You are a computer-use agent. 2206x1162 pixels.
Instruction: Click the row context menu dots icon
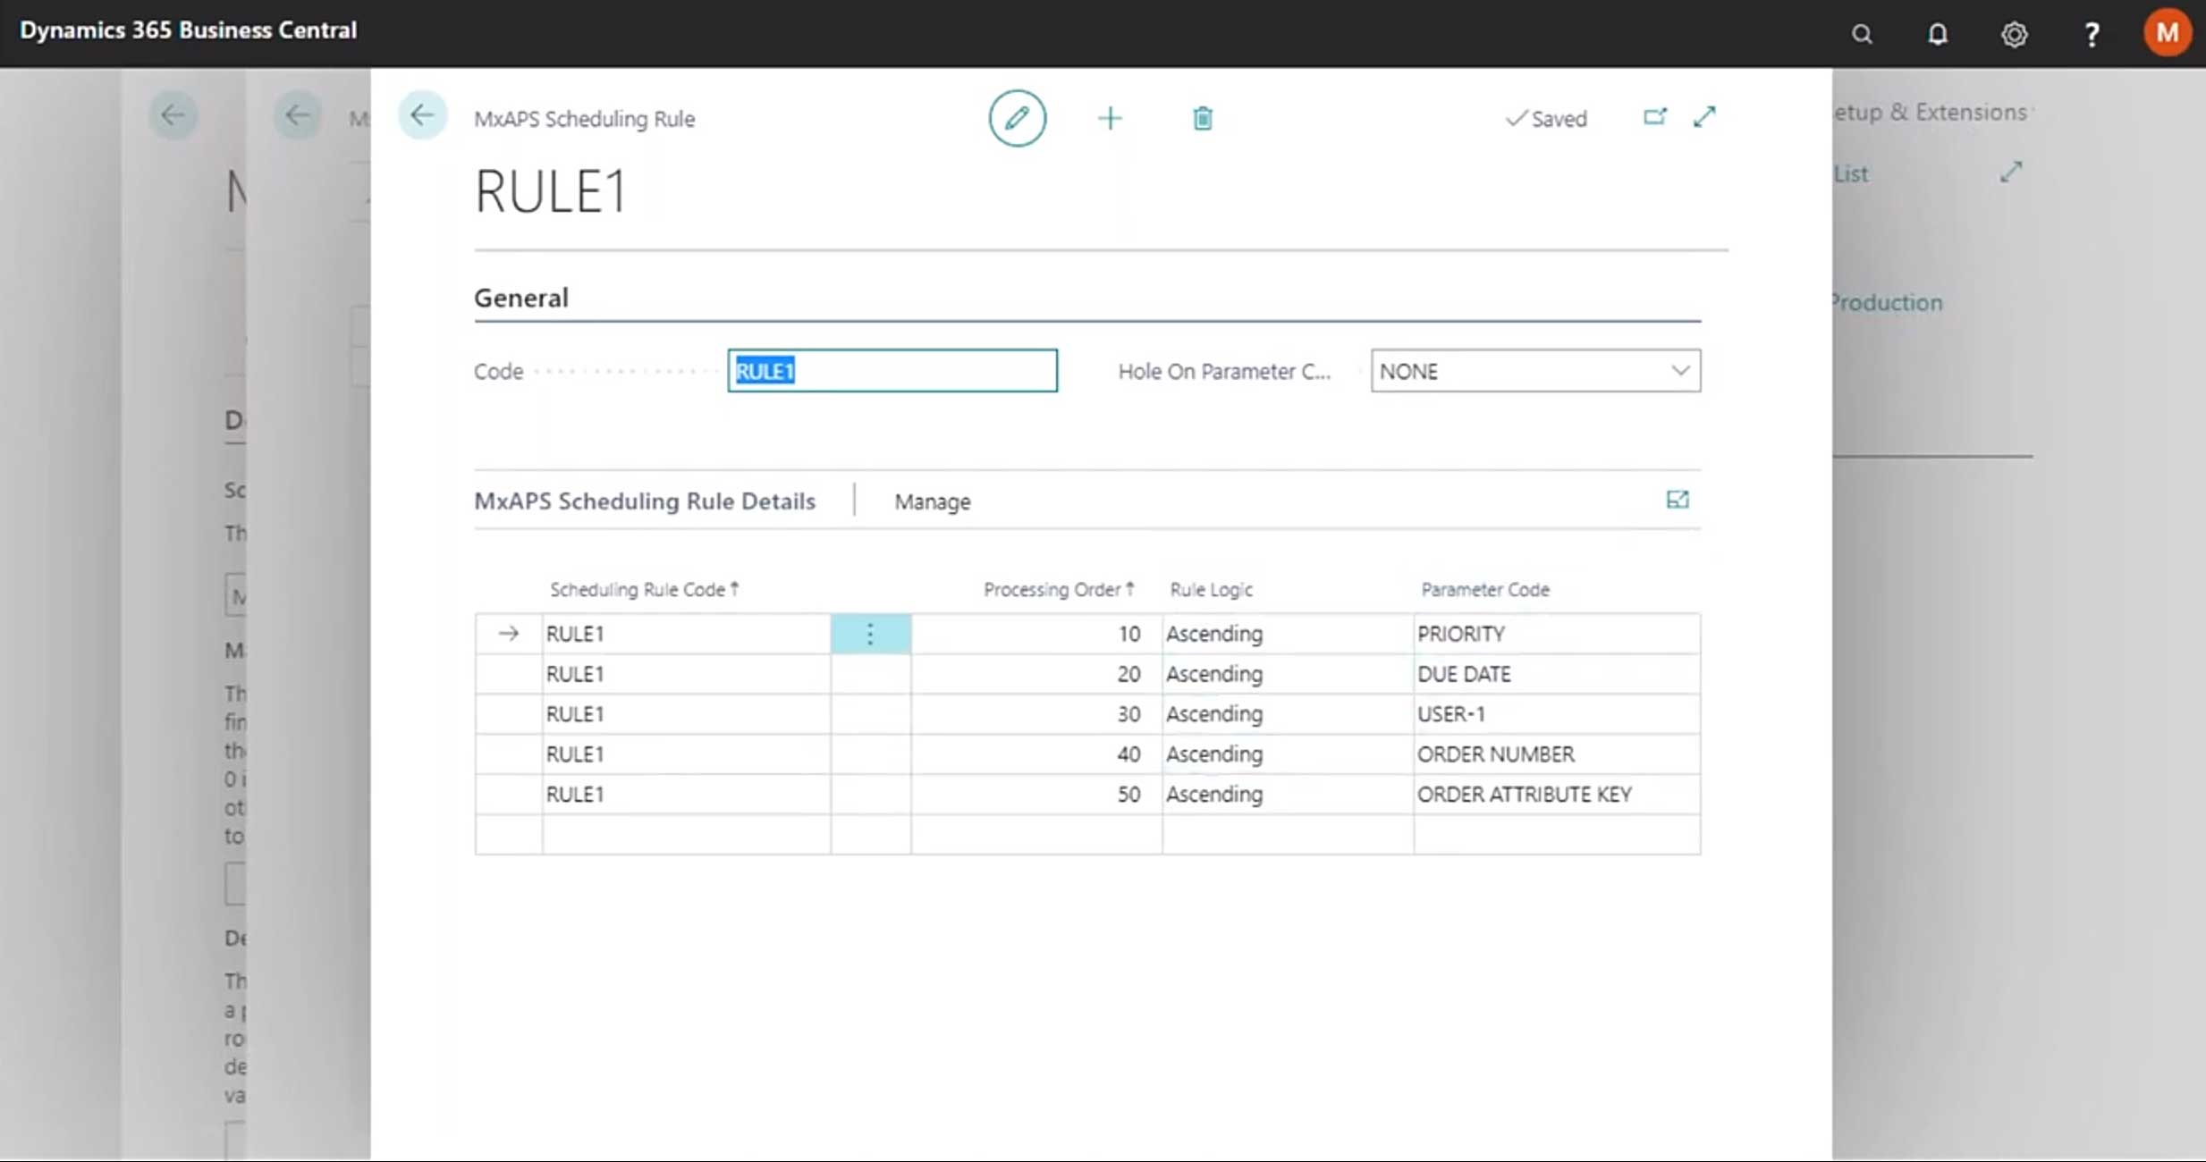[x=871, y=633]
